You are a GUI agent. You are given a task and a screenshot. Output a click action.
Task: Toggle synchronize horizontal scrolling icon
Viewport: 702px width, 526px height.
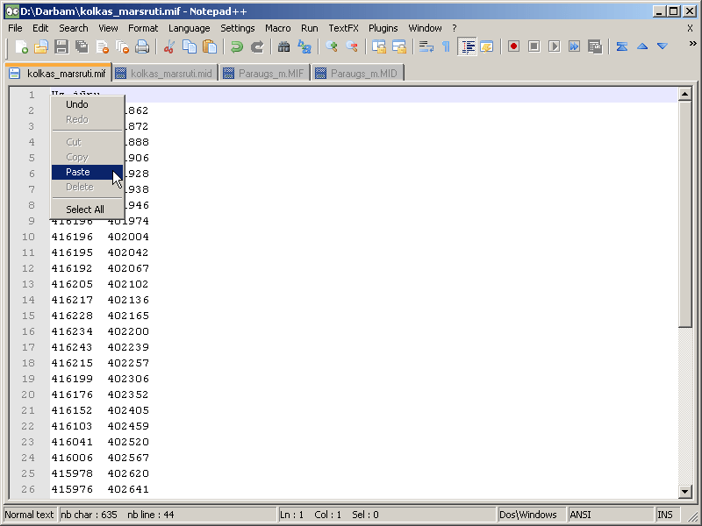pyautogui.click(x=399, y=46)
